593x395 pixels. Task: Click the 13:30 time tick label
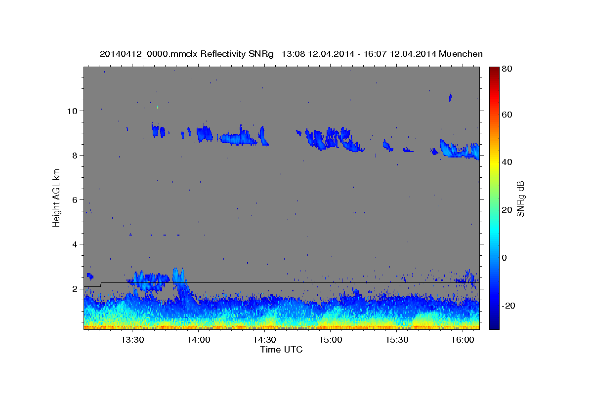point(132,340)
